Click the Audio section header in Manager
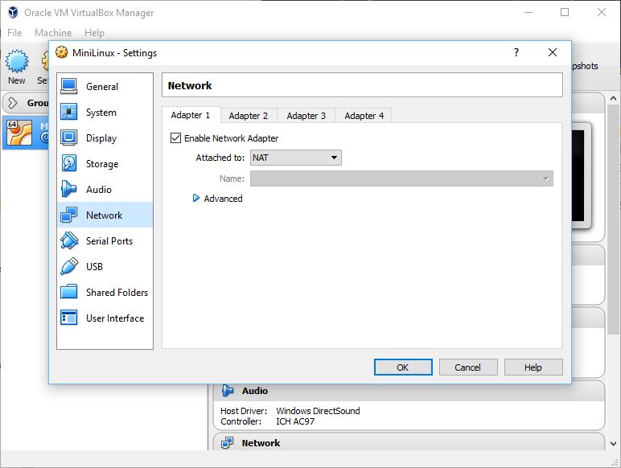621x468 pixels. (409, 391)
